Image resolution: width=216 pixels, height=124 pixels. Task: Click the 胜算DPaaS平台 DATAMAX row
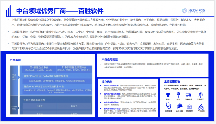pyautogui.click(x=46, y=76)
